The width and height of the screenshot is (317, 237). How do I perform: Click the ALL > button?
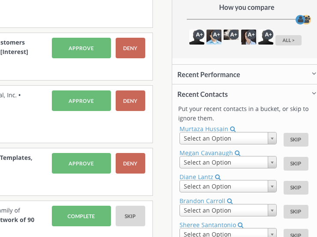click(x=288, y=40)
